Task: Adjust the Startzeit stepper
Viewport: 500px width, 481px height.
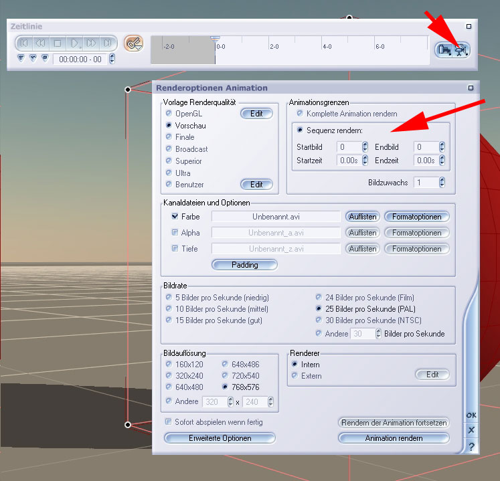Action: coord(365,161)
